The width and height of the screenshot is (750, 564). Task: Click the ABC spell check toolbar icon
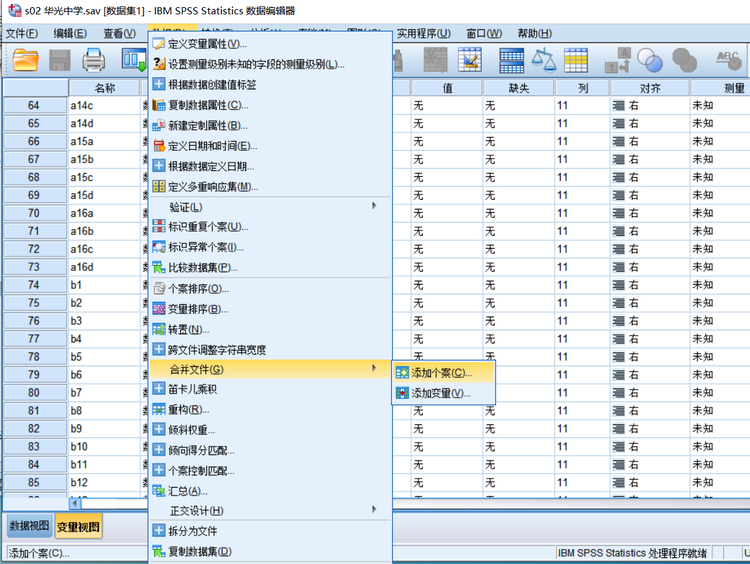coord(728,60)
